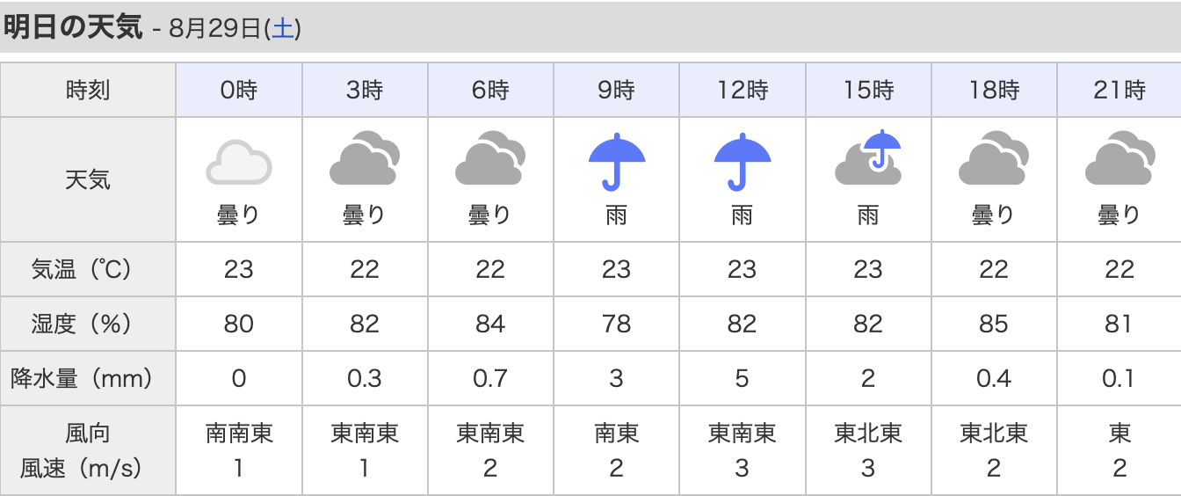Click the 南南東 wind direction at 0時

[x=239, y=434]
